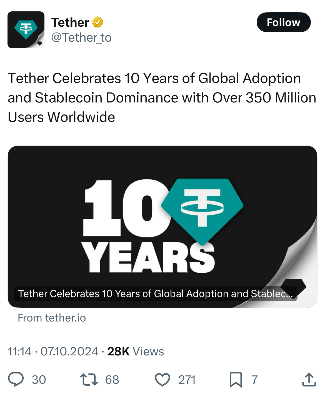Click the gold verified badge
325x399 pixels.
(x=97, y=22)
